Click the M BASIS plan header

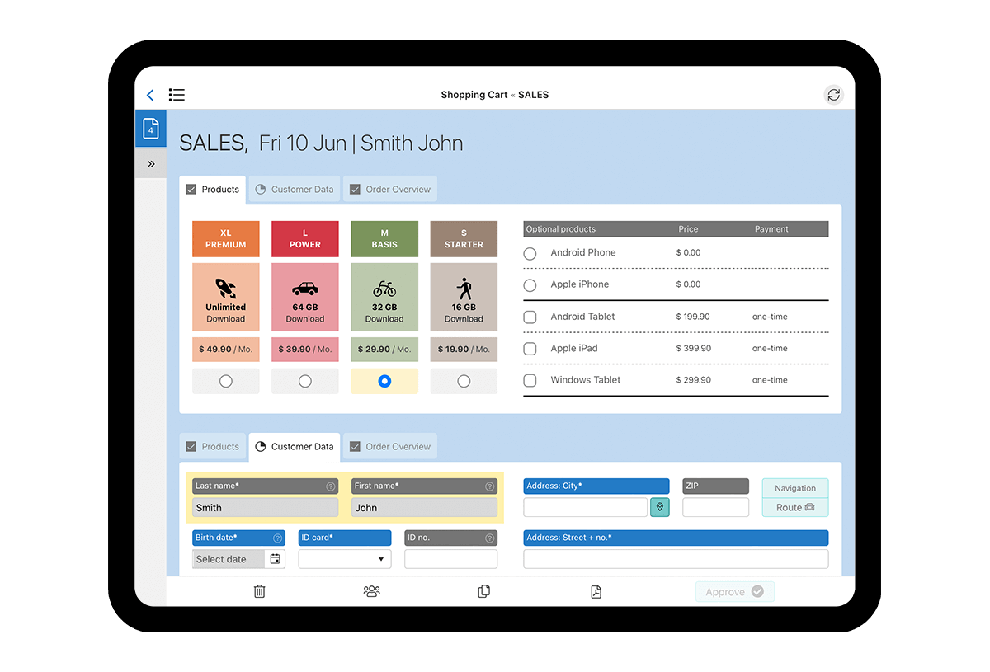click(x=384, y=239)
